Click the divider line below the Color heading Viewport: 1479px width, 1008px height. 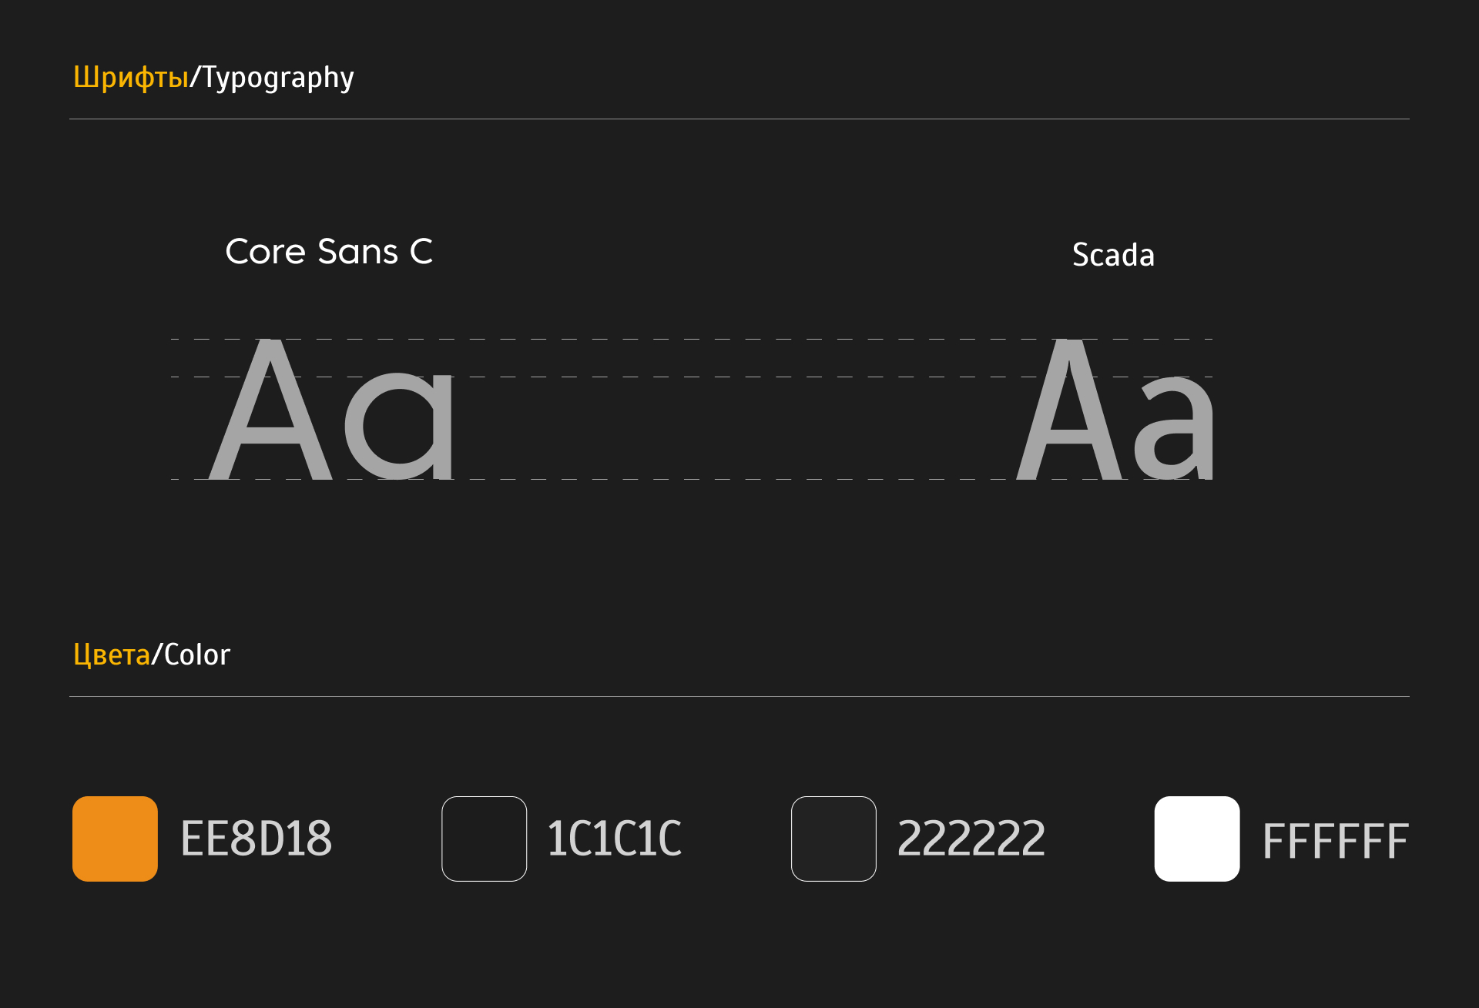point(739,697)
